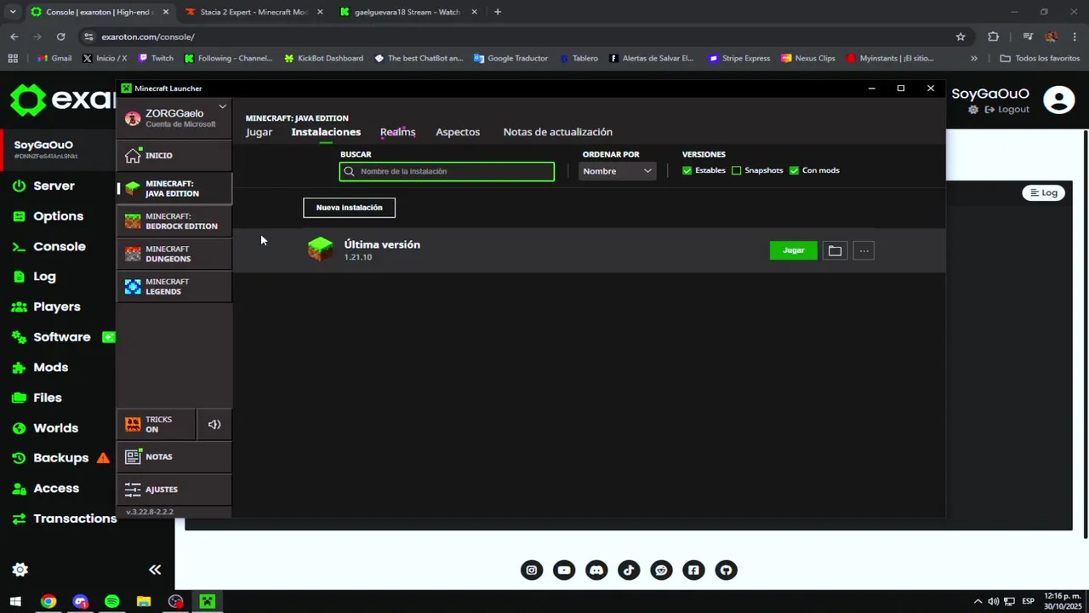Viewport: 1089px width, 613px height.
Task: Open Todos los favoritos bookmarks folder
Action: 1040,59
